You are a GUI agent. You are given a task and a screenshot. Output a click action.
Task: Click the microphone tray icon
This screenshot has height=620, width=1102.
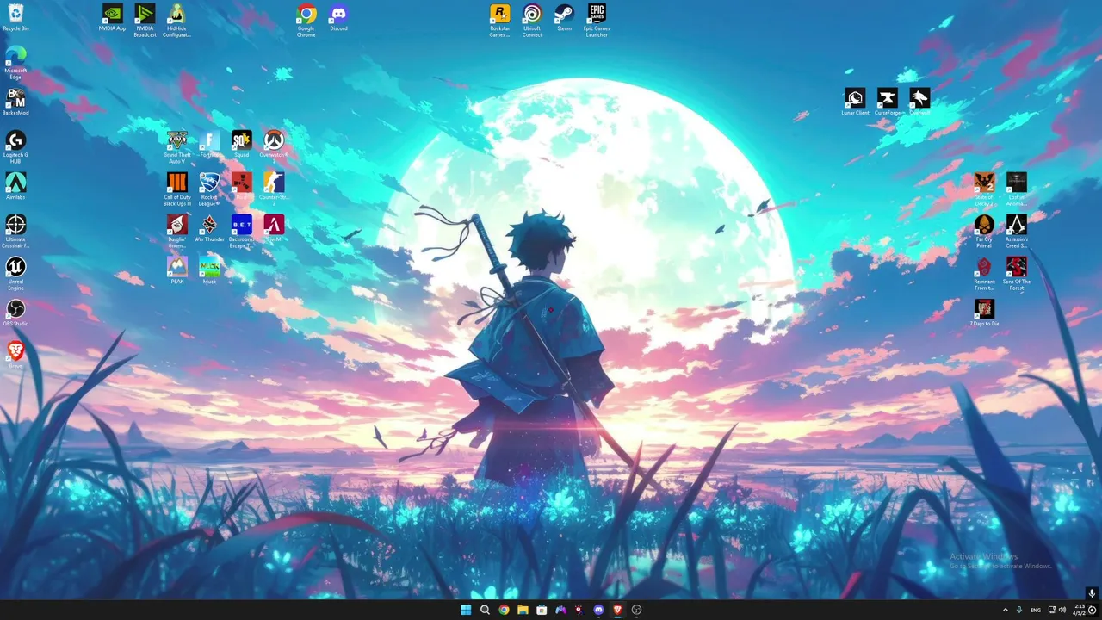(1019, 610)
